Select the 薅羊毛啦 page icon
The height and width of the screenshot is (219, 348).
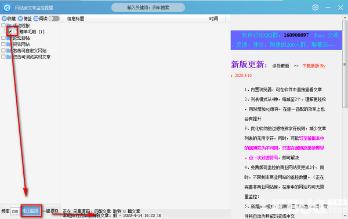click(x=15, y=32)
